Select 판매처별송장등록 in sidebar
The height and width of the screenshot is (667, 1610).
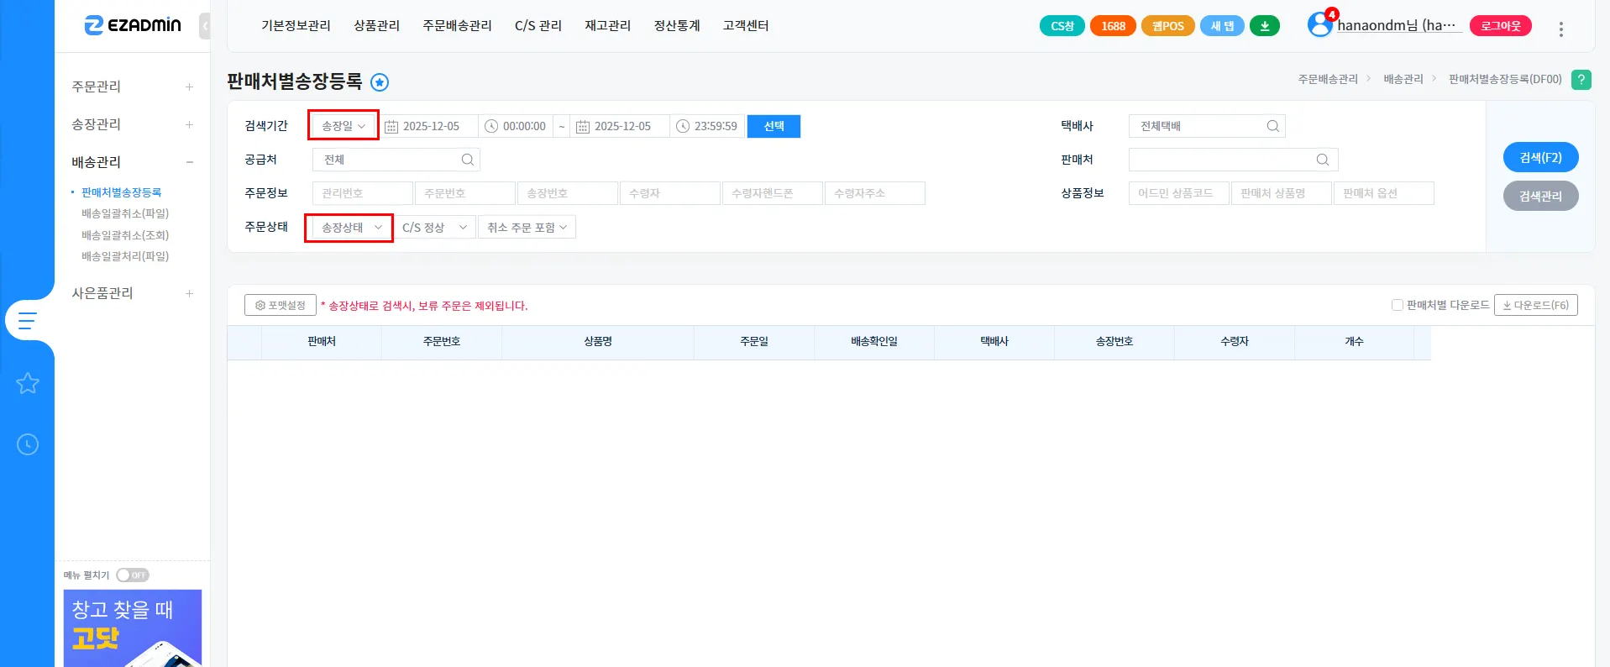(x=121, y=192)
